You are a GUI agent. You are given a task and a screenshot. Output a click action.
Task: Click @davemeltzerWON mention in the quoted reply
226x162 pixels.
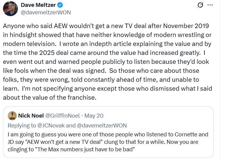pyautogui.click(x=102, y=125)
